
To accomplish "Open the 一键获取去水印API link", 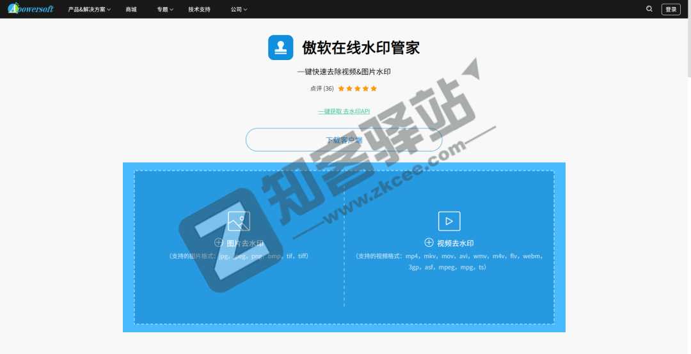I will pyautogui.click(x=344, y=111).
